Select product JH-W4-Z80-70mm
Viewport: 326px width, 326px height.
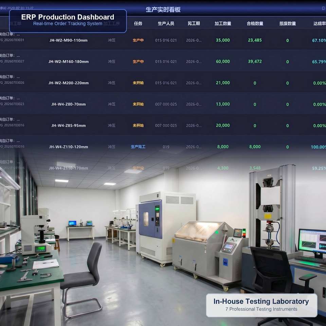click(x=68, y=104)
